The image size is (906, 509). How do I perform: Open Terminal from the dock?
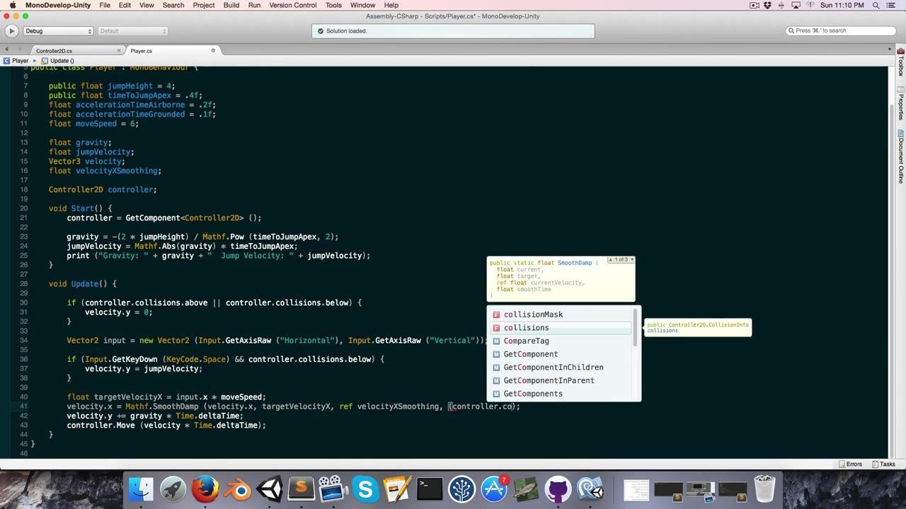coord(430,489)
